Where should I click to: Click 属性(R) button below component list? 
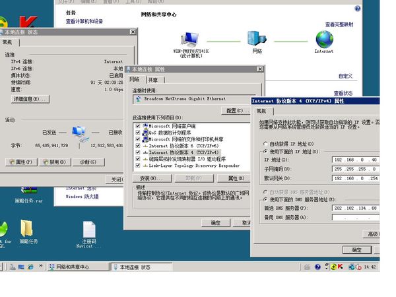(x=234, y=178)
